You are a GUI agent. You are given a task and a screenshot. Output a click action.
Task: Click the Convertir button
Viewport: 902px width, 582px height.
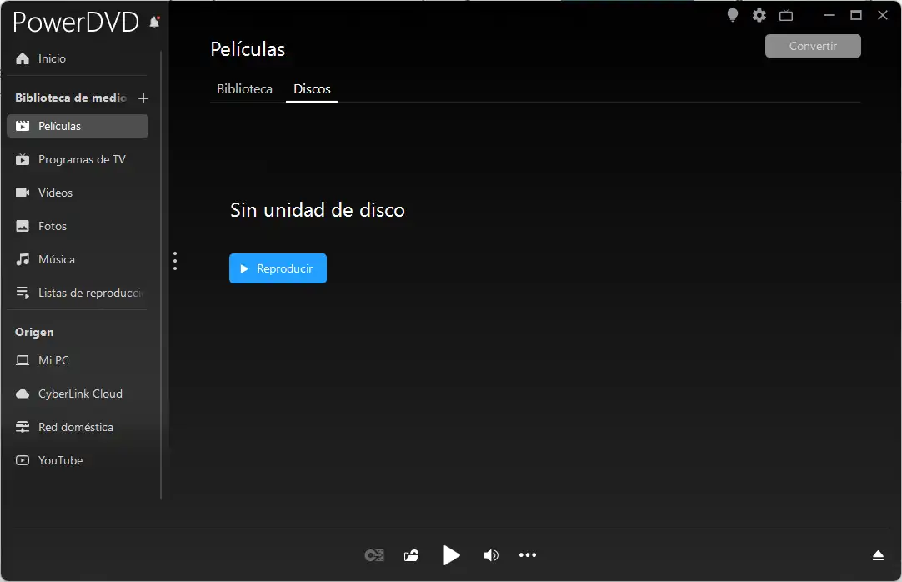(x=813, y=46)
